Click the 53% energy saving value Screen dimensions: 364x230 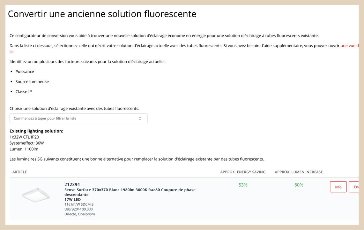coord(243,185)
